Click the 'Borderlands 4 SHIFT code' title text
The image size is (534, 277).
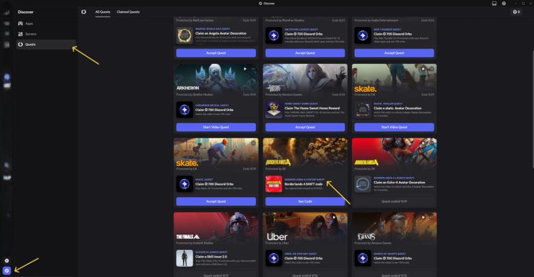point(303,184)
